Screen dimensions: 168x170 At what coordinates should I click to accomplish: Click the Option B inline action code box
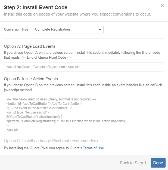pos(84,115)
